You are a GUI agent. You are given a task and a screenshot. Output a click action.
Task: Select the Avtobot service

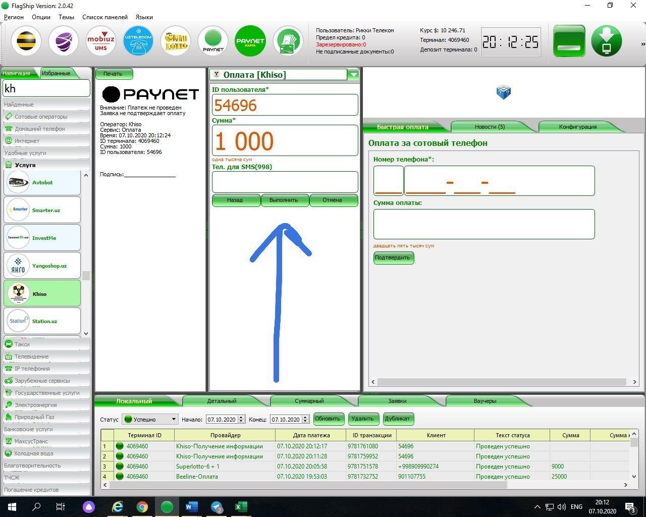coord(42,182)
